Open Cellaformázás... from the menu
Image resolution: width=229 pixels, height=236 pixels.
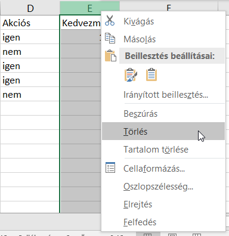pyautogui.click(x=163, y=169)
